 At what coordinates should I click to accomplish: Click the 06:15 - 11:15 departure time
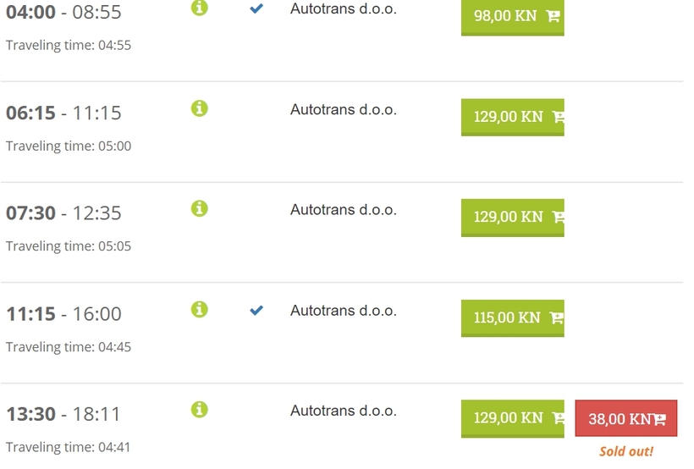63,113
